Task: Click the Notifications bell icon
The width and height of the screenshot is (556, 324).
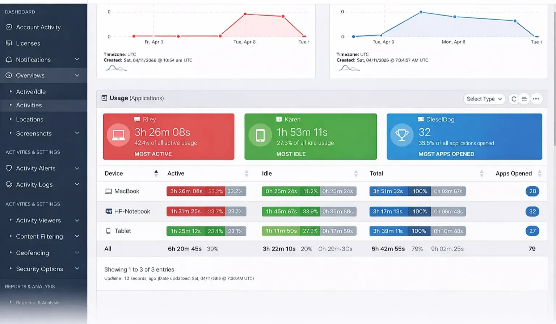Action: pos(8,59)
